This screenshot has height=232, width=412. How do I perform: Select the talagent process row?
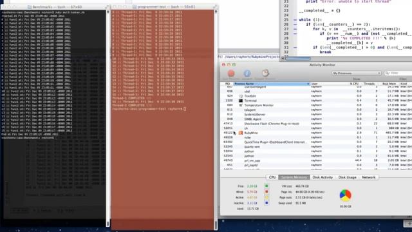pyautogui.click(x=316, y=110)
